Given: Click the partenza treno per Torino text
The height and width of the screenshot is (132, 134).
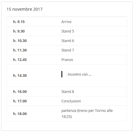Looking at the screenshot, I should [87, 114].
